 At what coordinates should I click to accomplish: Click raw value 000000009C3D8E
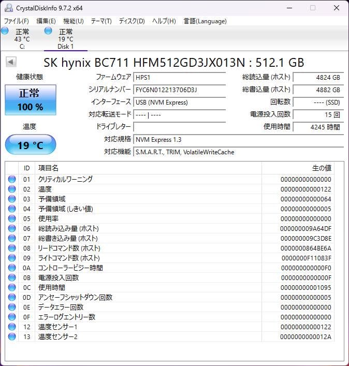[306, 238]
